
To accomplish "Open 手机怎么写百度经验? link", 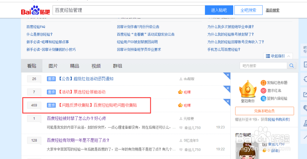I will tap(223, 50).
